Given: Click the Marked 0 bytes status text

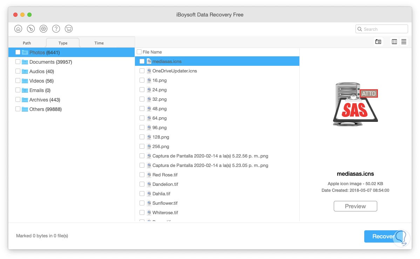Looking at the screenshot, I should click(42, 236).
